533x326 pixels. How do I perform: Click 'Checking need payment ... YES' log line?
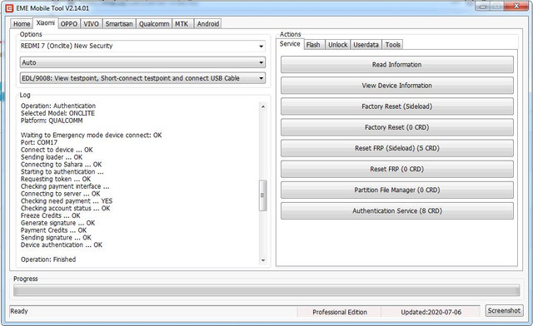pos(67,201)
